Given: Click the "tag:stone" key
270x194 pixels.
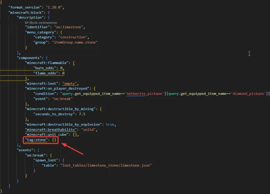Looking at the screenshot, I should [36, 140].
